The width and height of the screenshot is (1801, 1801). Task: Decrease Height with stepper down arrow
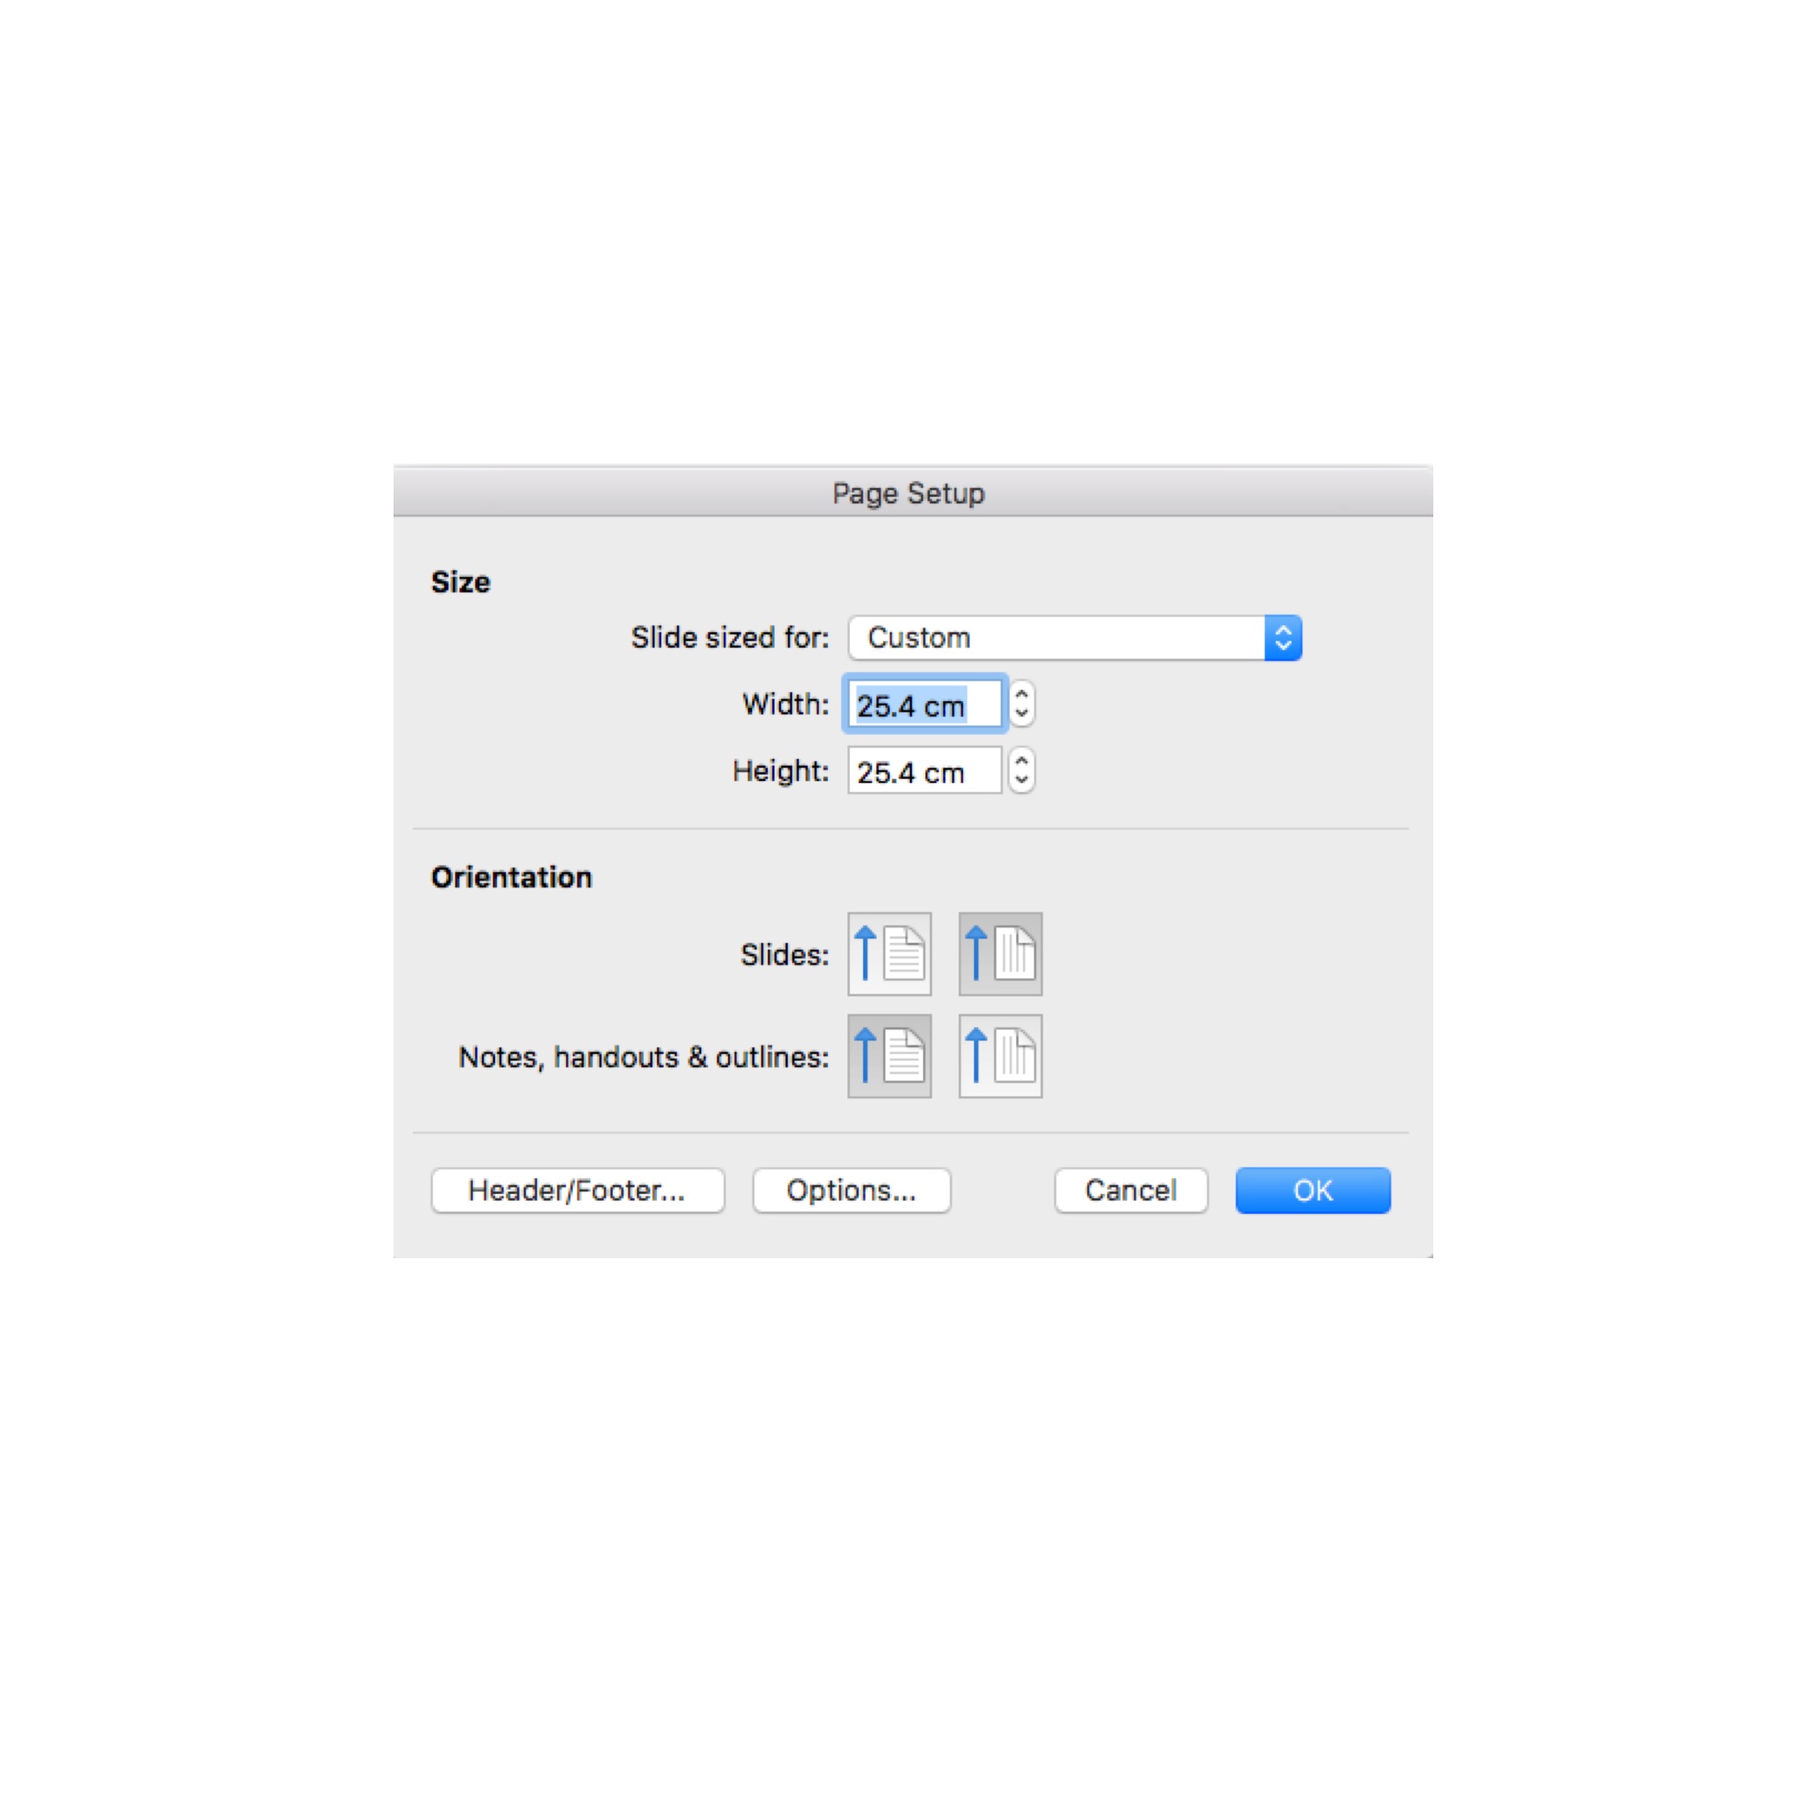1021,780
